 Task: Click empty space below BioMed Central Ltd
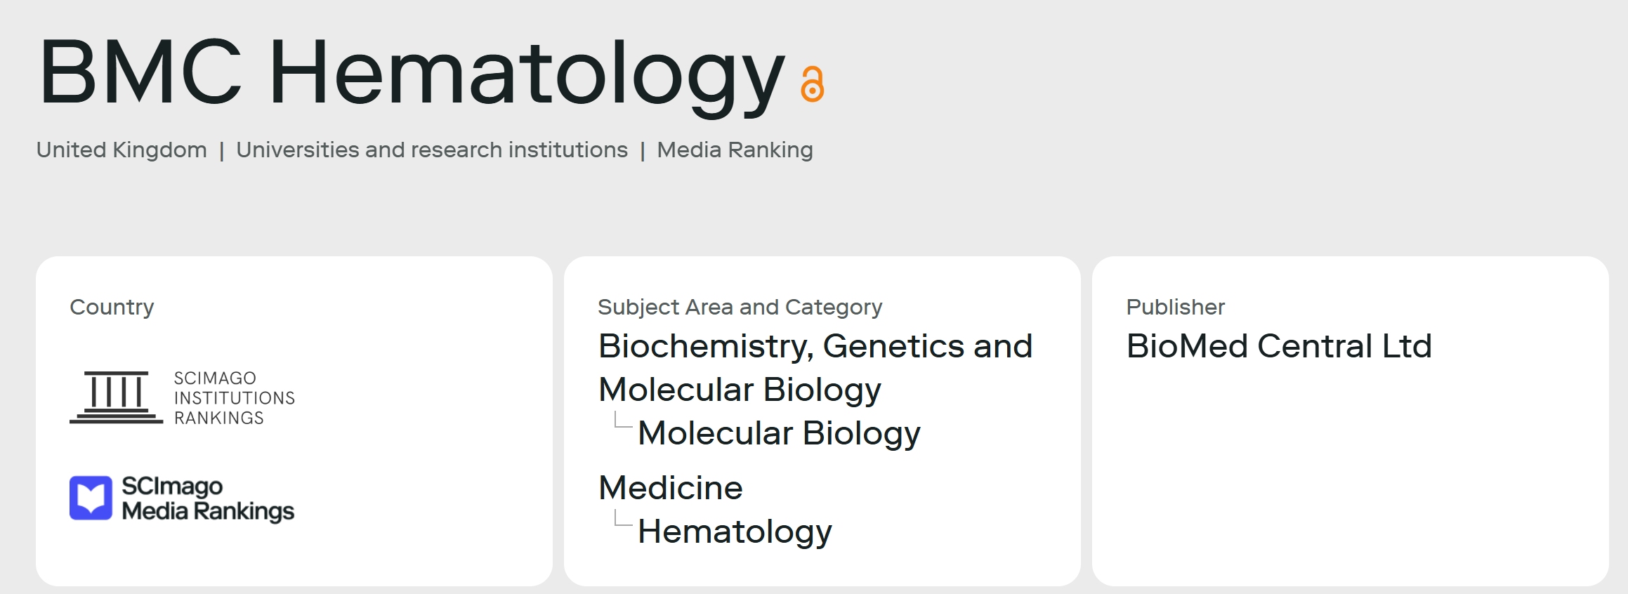click(1348, 477)
